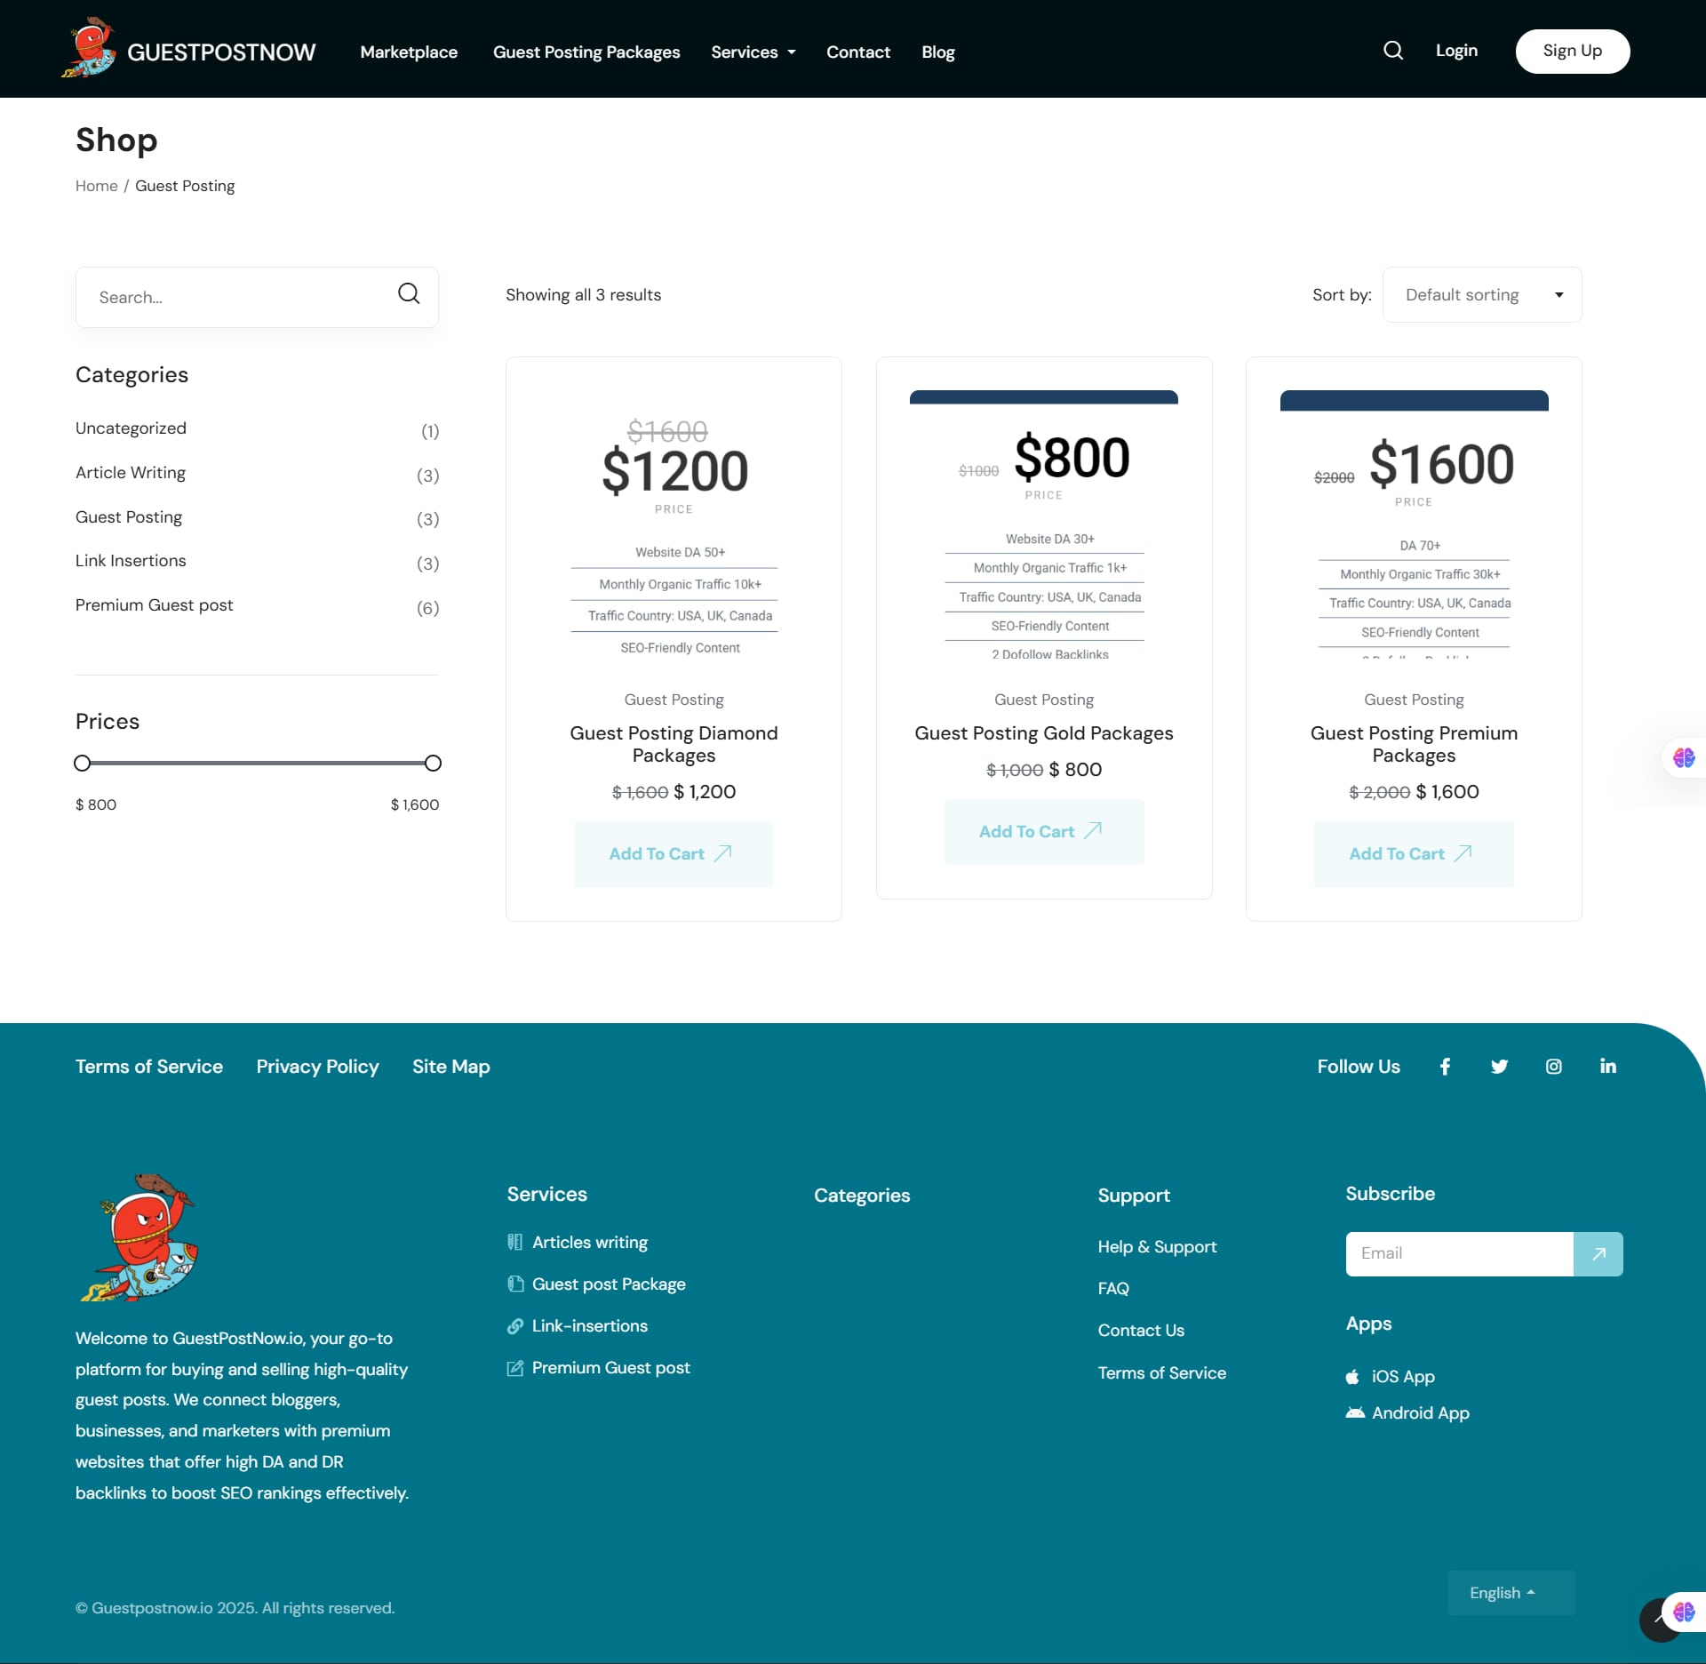Open Guest Posting Packages nav item
1706x1664 pixels.
(586, 52)
